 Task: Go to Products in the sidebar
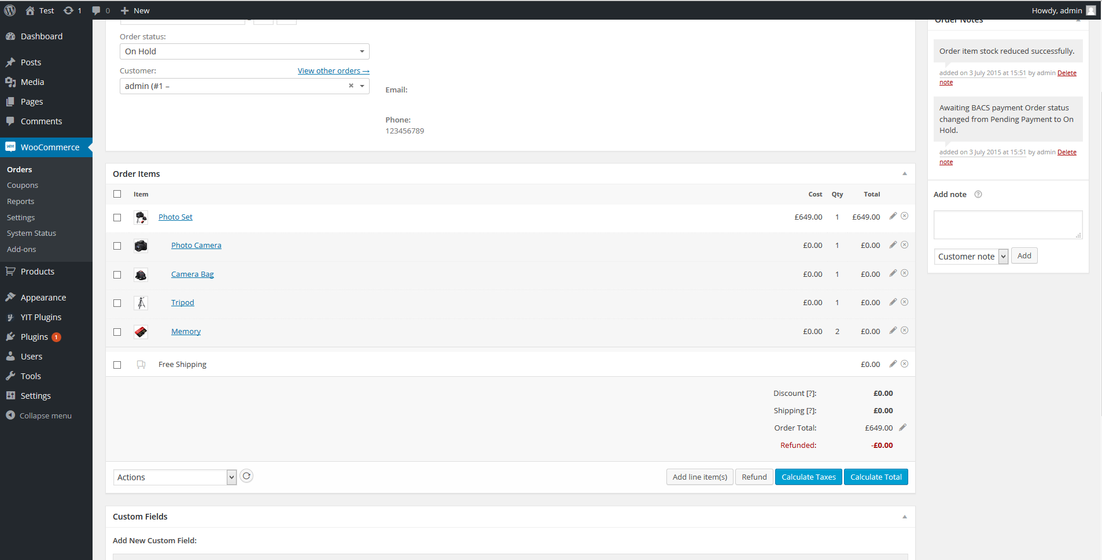point(37,272)
